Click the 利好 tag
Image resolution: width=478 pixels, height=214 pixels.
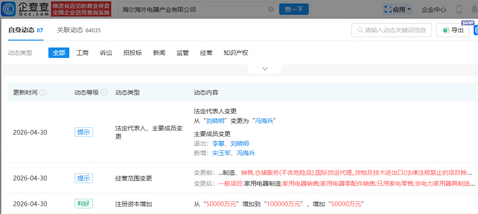tap(84, 204)
